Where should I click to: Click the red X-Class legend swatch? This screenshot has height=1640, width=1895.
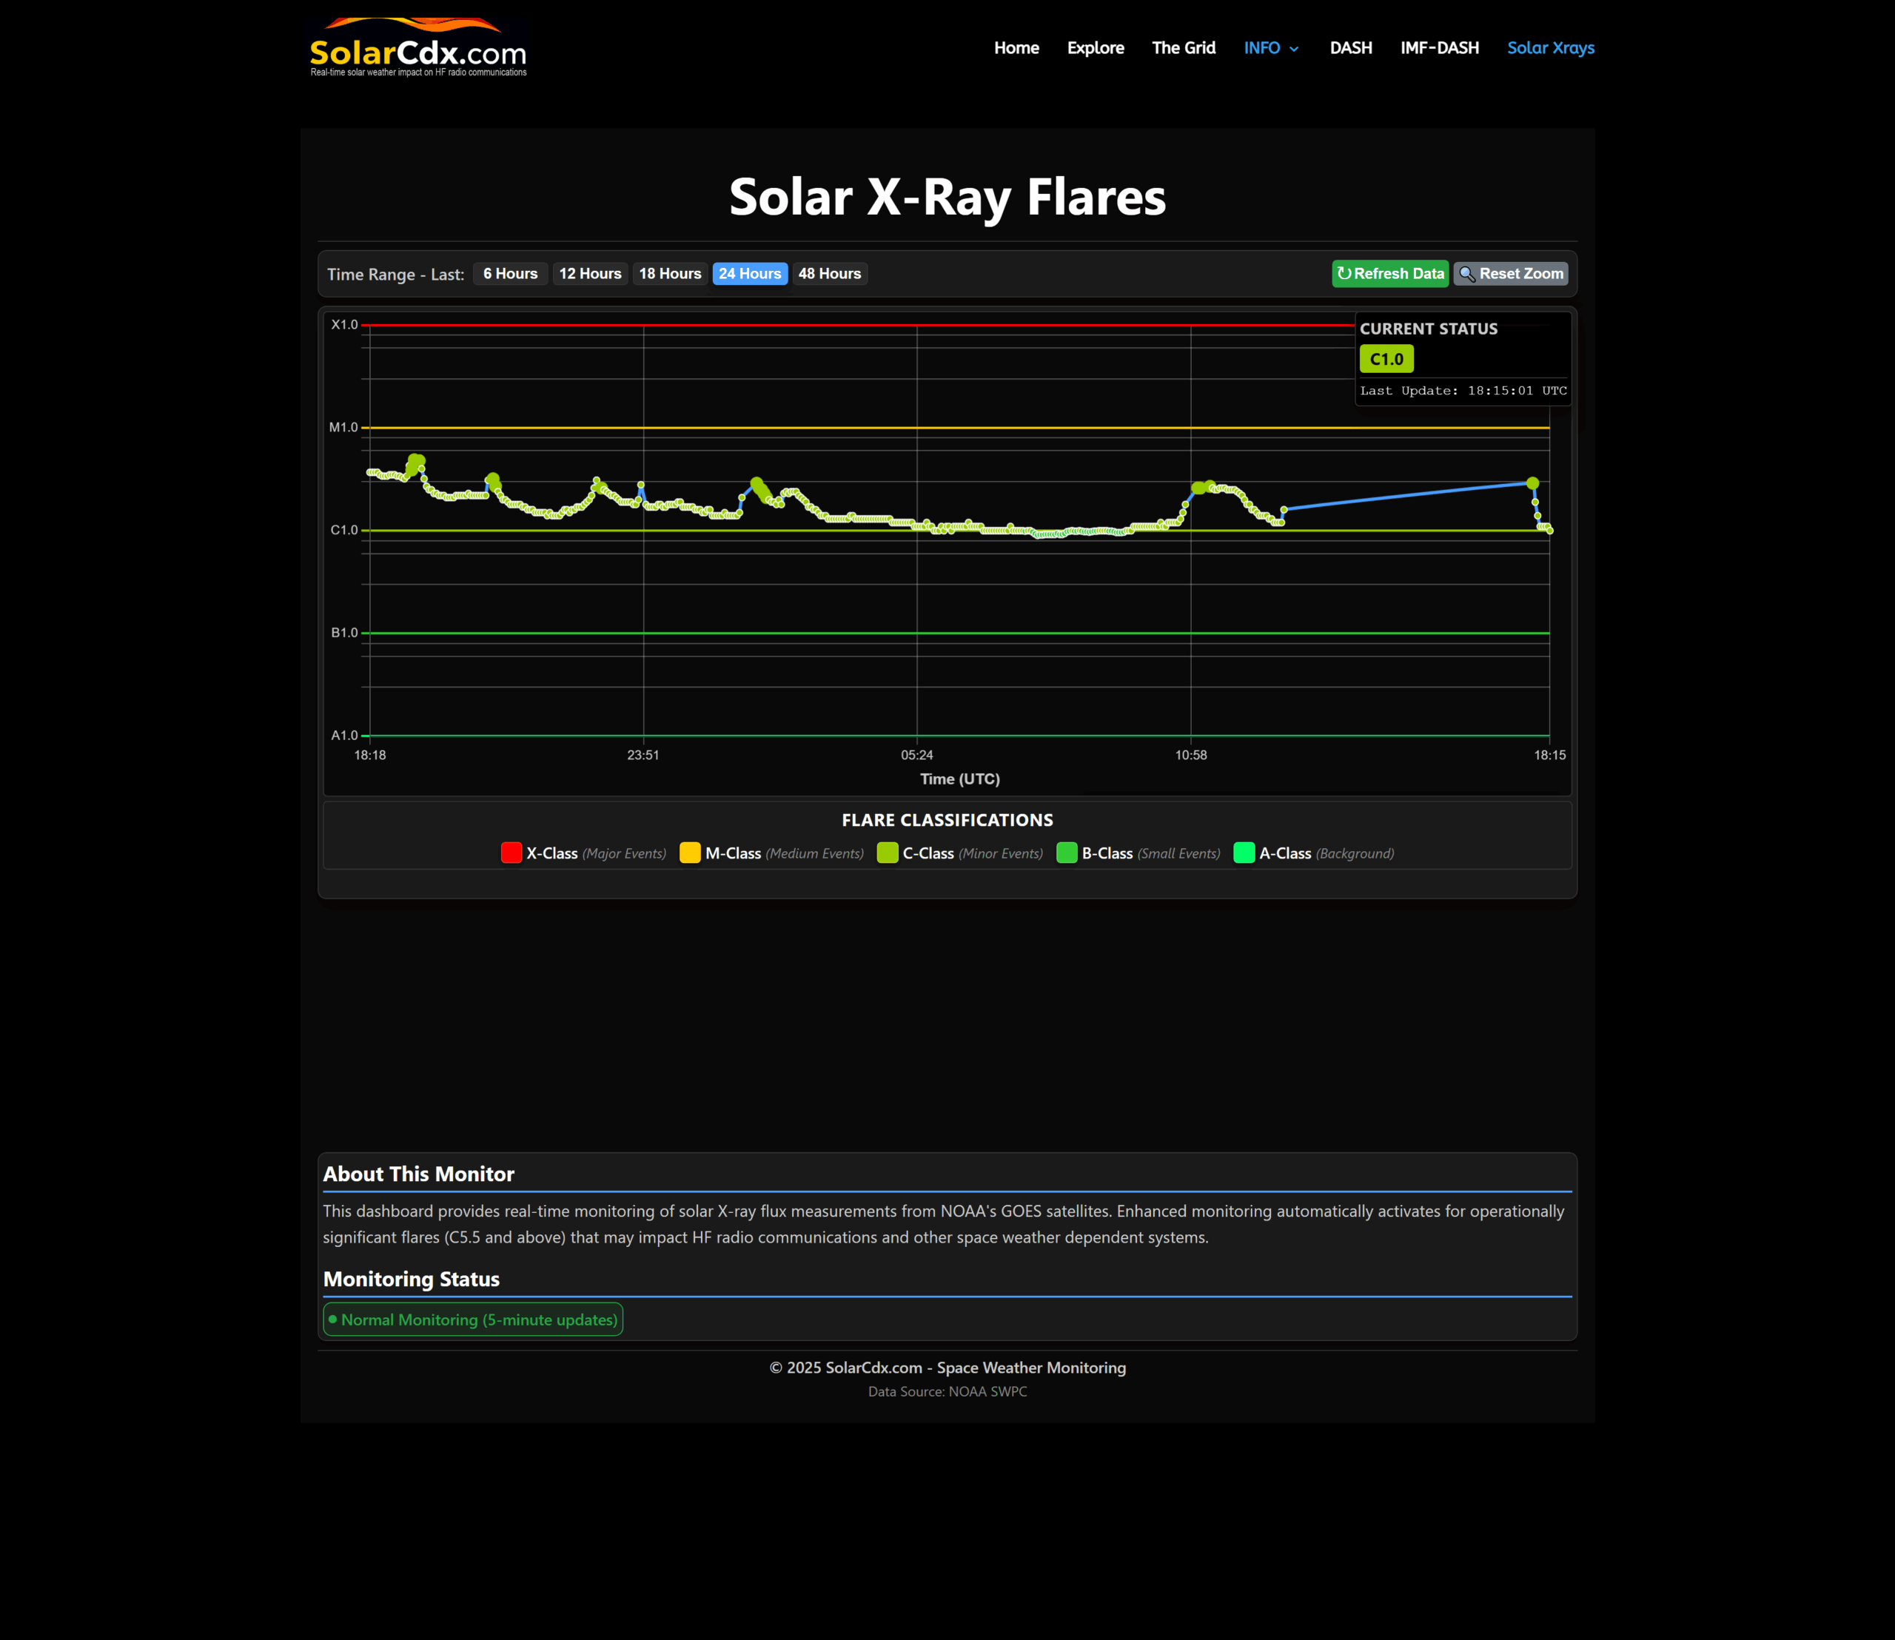[512, 853]
